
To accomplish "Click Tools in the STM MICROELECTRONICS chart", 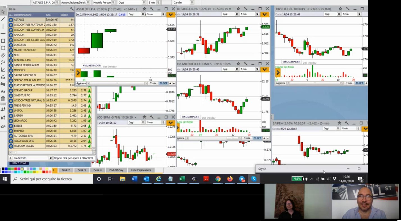I will [x=247, y=138].
